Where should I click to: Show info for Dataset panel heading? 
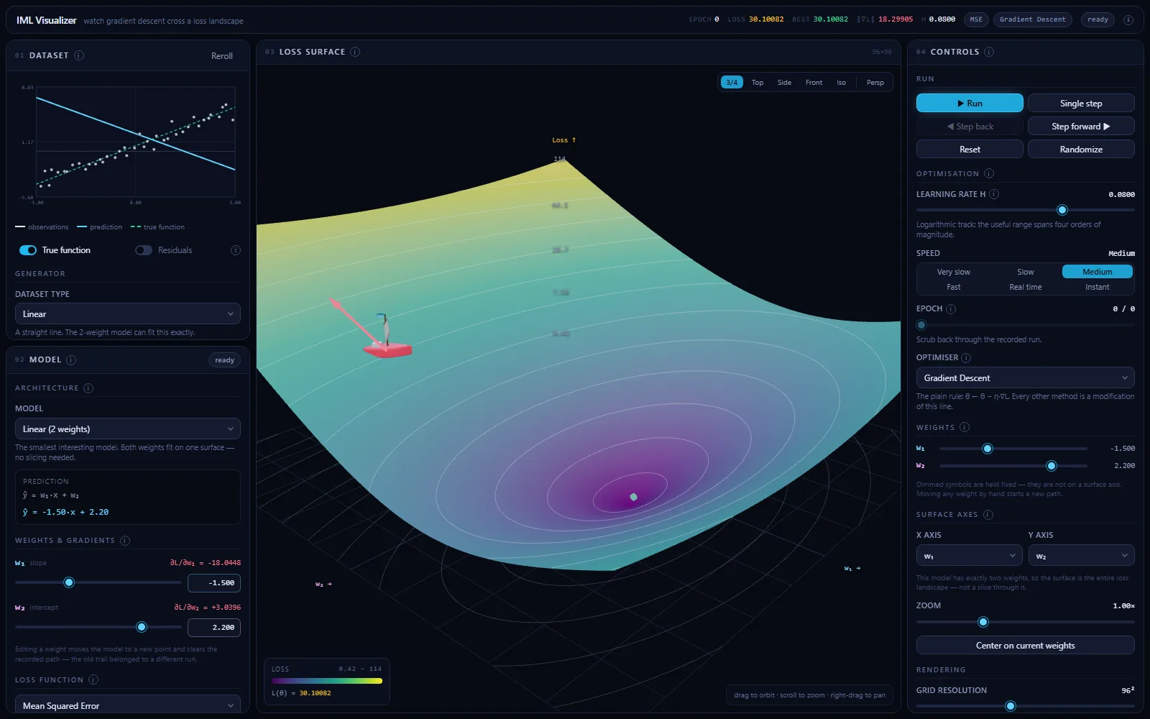tap(79, 55)
